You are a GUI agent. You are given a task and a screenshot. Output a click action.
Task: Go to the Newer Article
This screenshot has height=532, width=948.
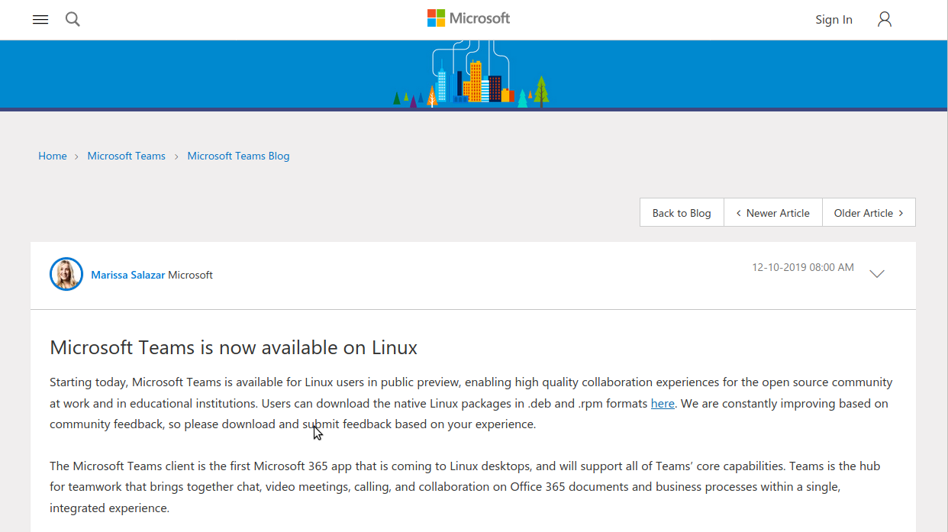pos(772,213)
